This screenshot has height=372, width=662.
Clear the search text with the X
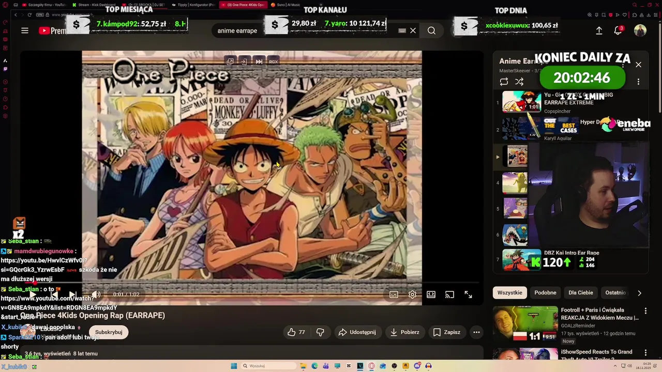click(x=413, y=30)
